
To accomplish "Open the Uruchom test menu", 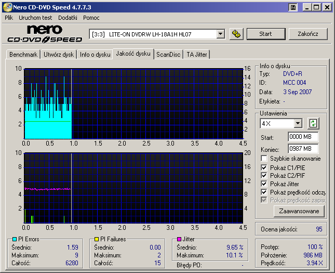I will 35,18.
